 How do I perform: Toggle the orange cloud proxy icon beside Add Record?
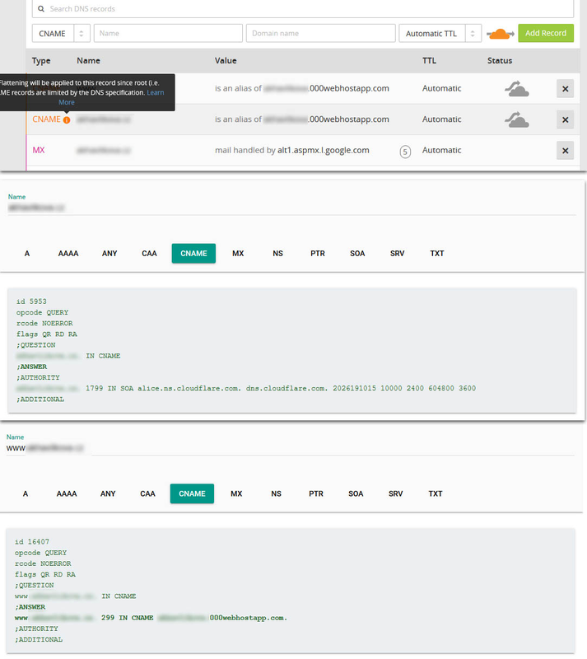[500, 34]
